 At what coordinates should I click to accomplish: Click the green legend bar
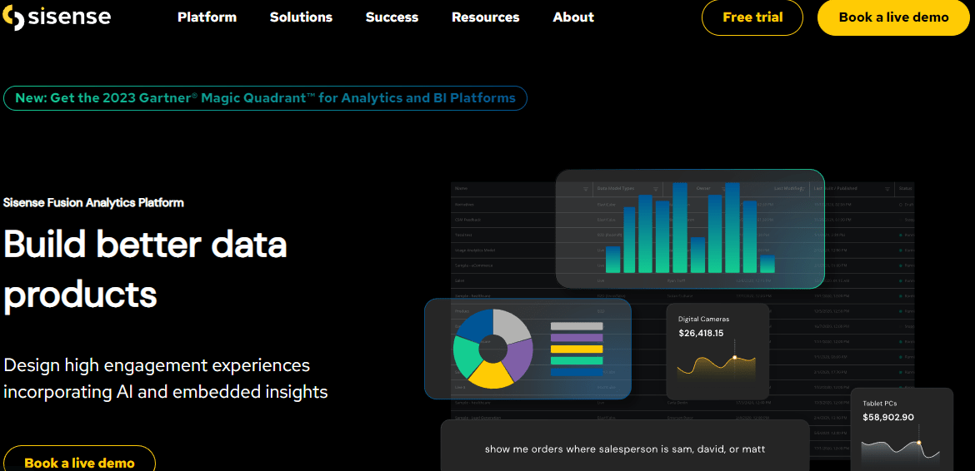coord(577,360)
